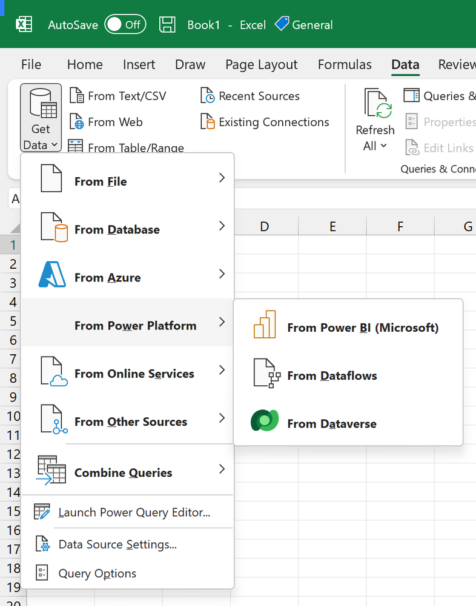The width and height of the screenshot is (476, 606).
Task: Select From Other Sources entry
Action: (128, 418)
